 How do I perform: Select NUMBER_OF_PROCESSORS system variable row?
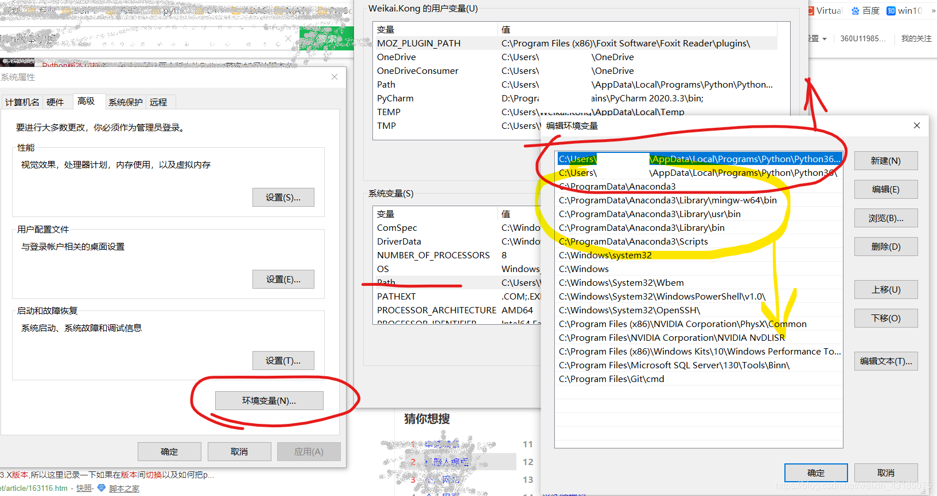click(x=457, y=255)
